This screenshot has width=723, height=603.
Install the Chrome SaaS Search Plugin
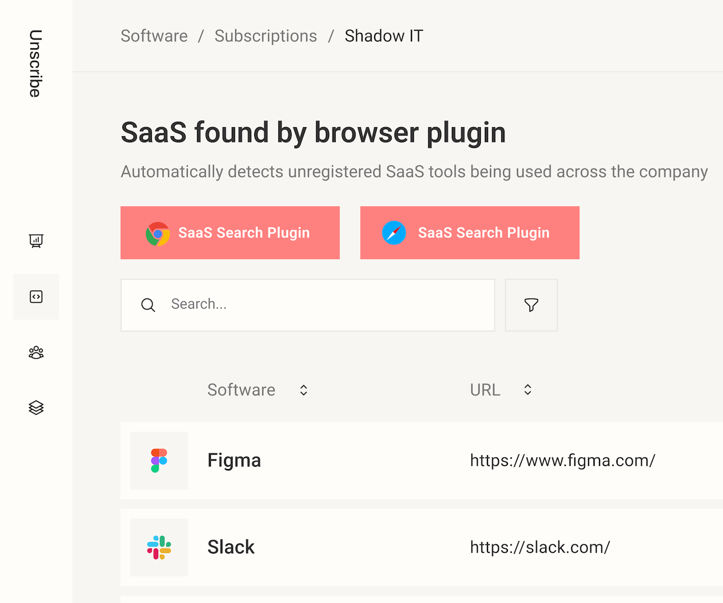tap(230, 232)
